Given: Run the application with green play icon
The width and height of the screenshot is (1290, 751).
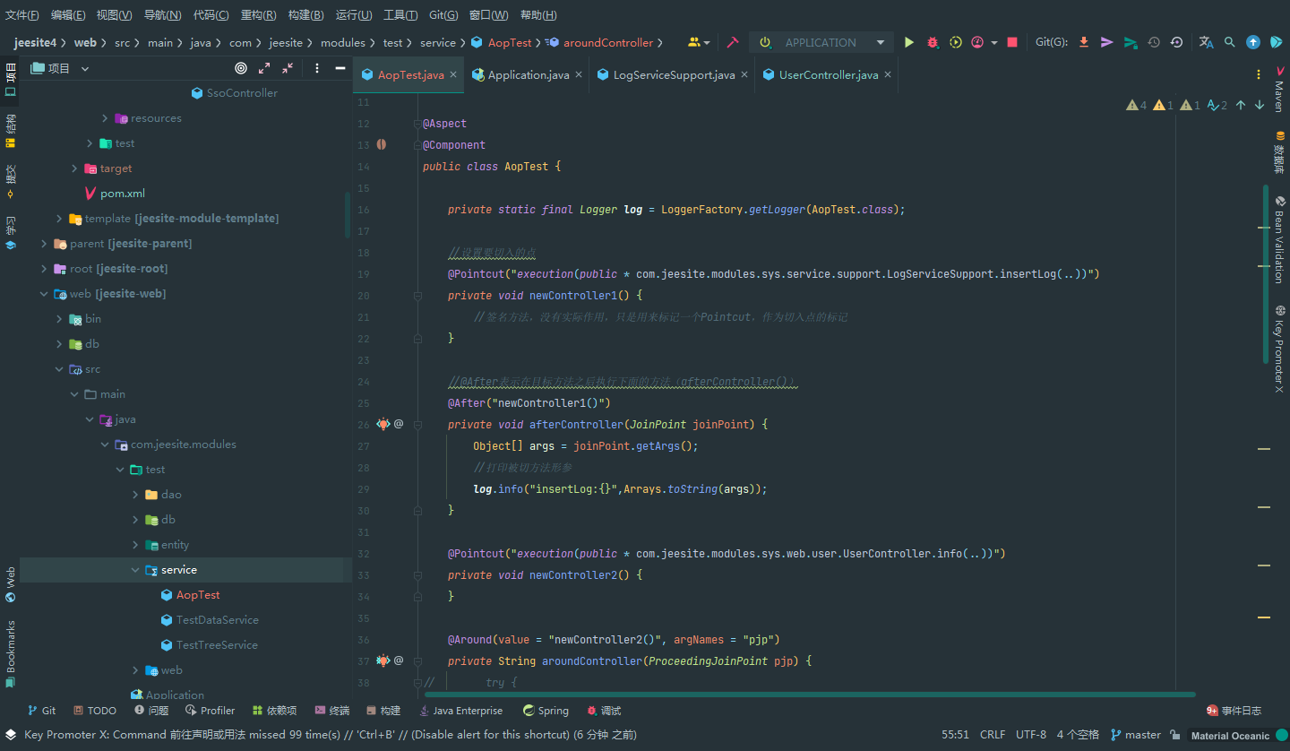Looking at the screenshot, I should (x=909, y=42).
